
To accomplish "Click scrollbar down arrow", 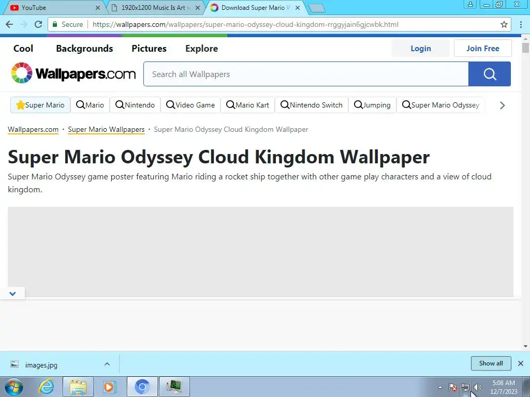I will pos(525,346).
